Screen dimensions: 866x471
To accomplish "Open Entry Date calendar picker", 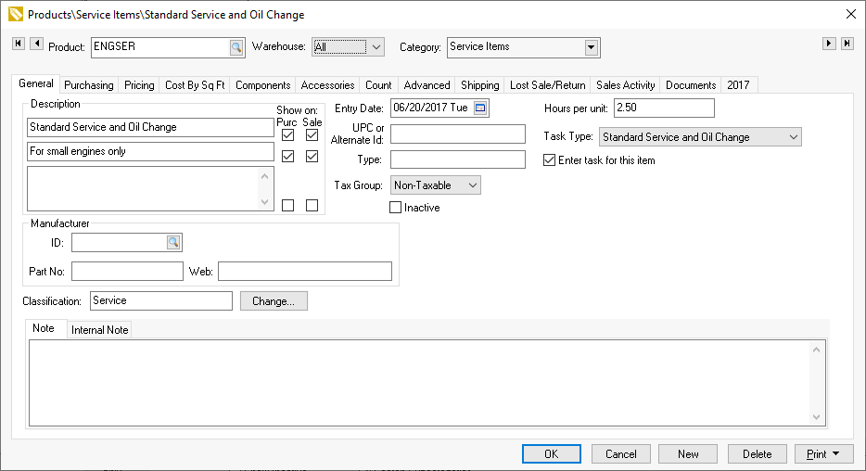I will pos(480,108).
